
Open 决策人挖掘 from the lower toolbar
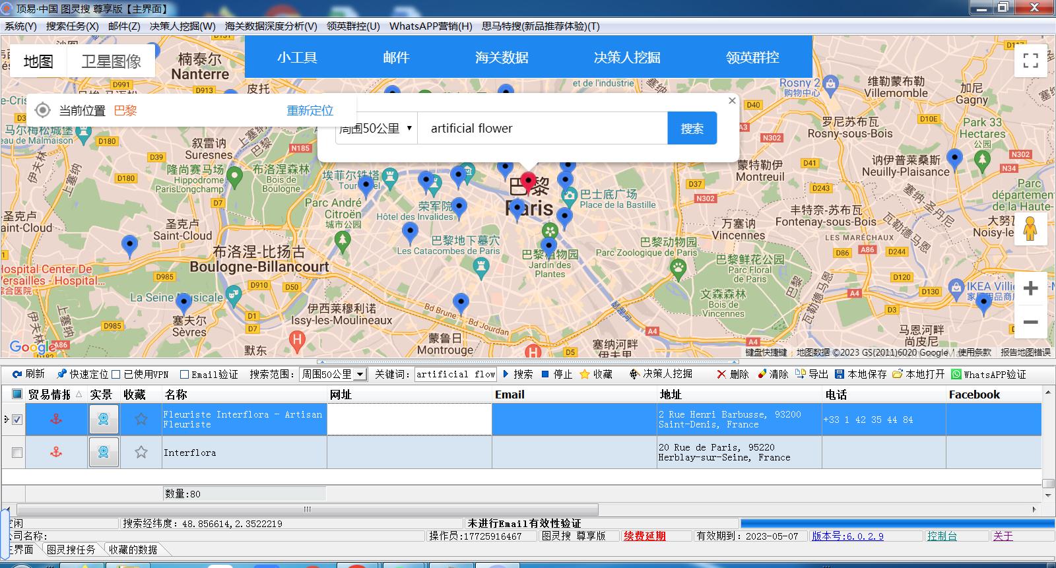pos(661,374)
